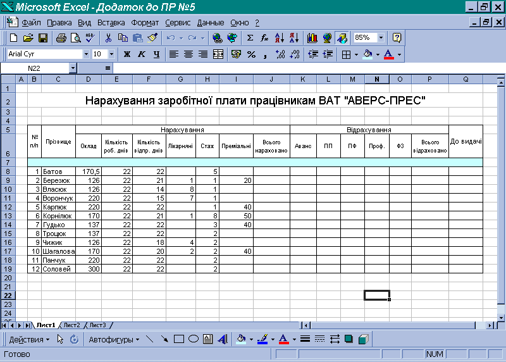This screenshot has width=506, height=362.
Task: Open Office Assistant help icon
Action: [x=397, y=38]
